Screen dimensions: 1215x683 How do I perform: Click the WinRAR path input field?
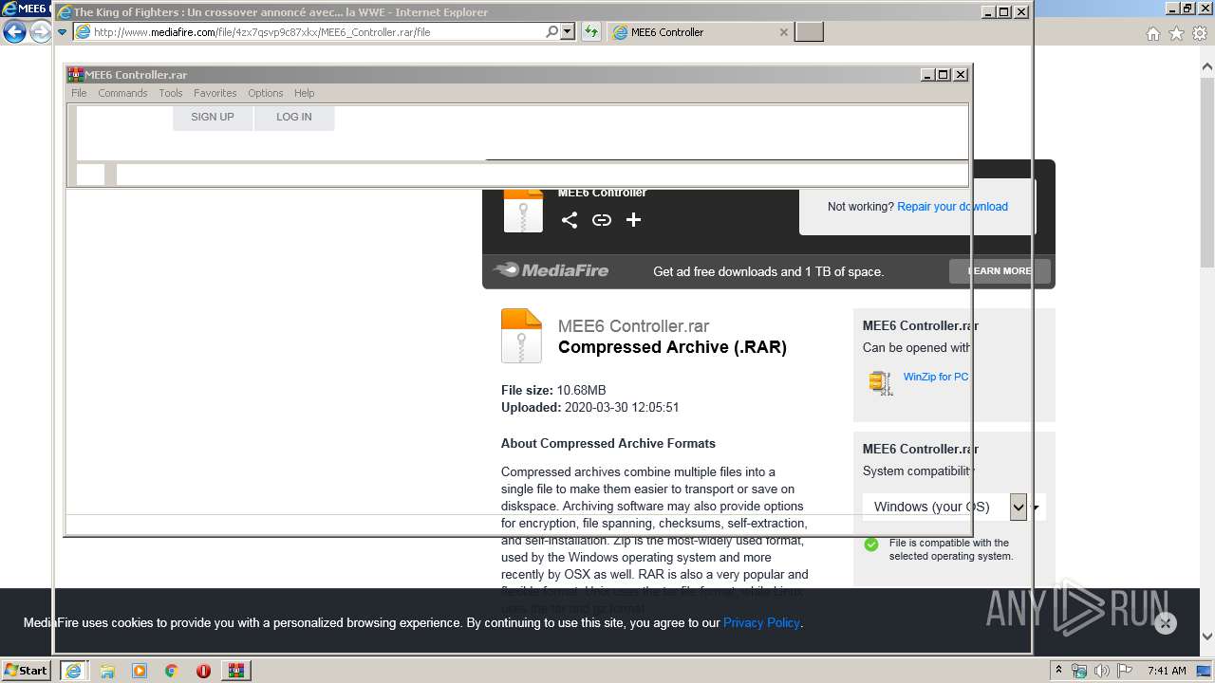tap(542, 175)
